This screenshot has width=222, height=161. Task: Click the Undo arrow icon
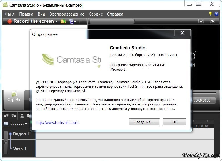pos(6,116)
